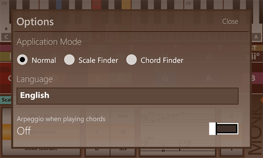Screen dimensions: 263x158
Task: Tap the F note button
Action: 121,78
